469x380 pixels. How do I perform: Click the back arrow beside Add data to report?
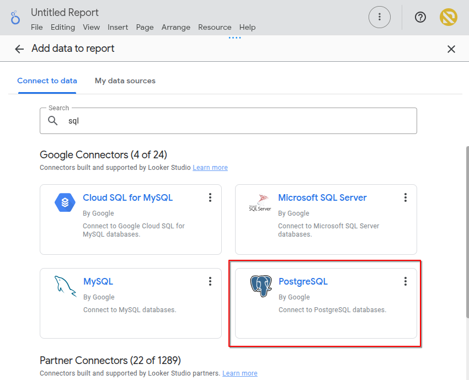click(x=19, y=49)
